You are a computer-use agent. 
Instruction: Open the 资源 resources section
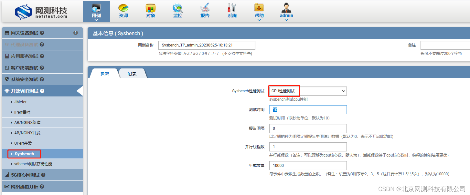coord(123,11)
